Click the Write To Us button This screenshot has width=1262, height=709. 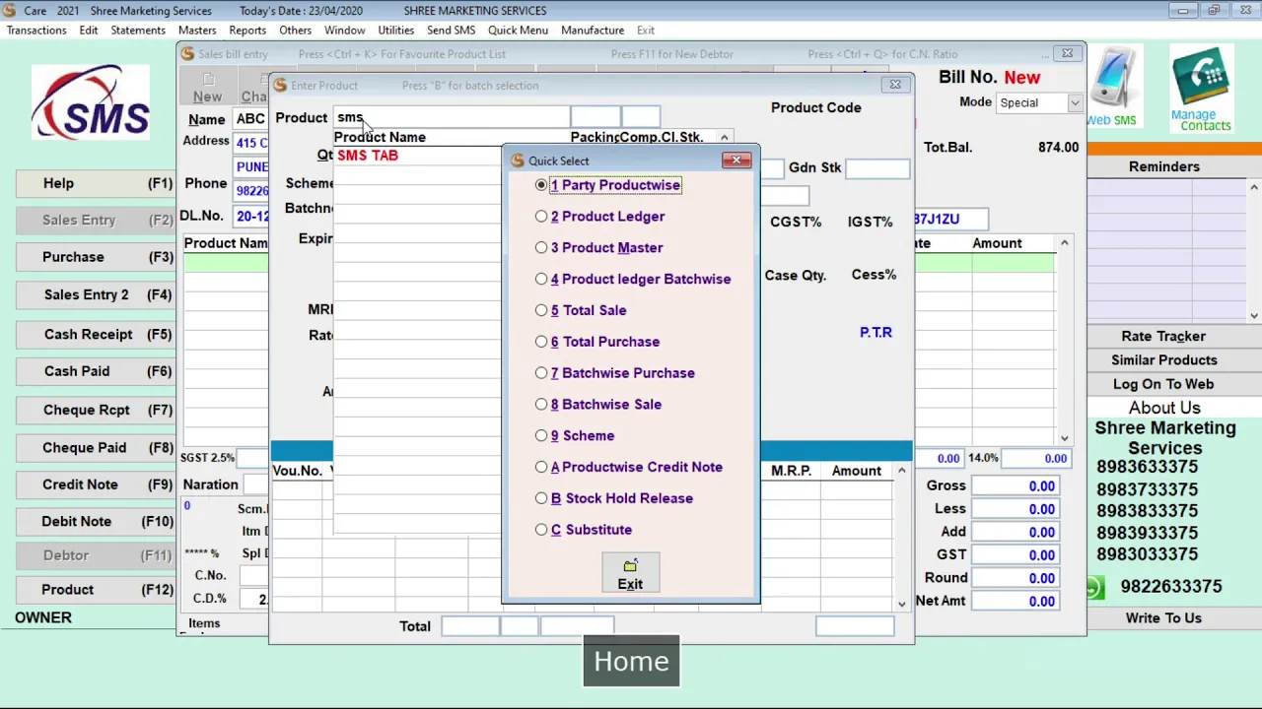1163,617
